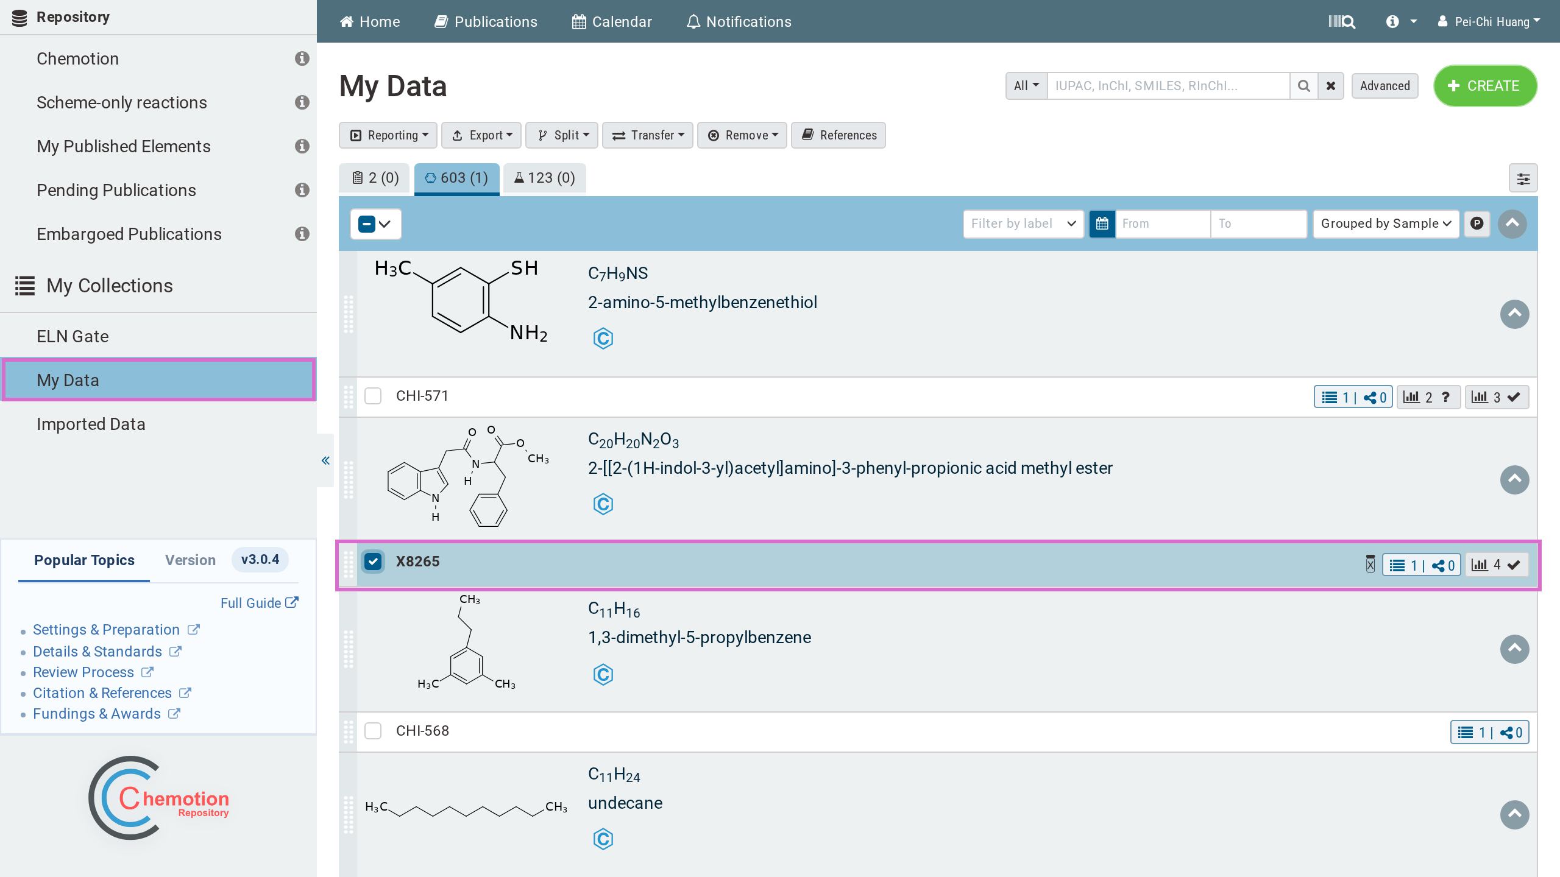Click the My Collections list icon
Screen dimensions: 1560x877
coord(25,286)
